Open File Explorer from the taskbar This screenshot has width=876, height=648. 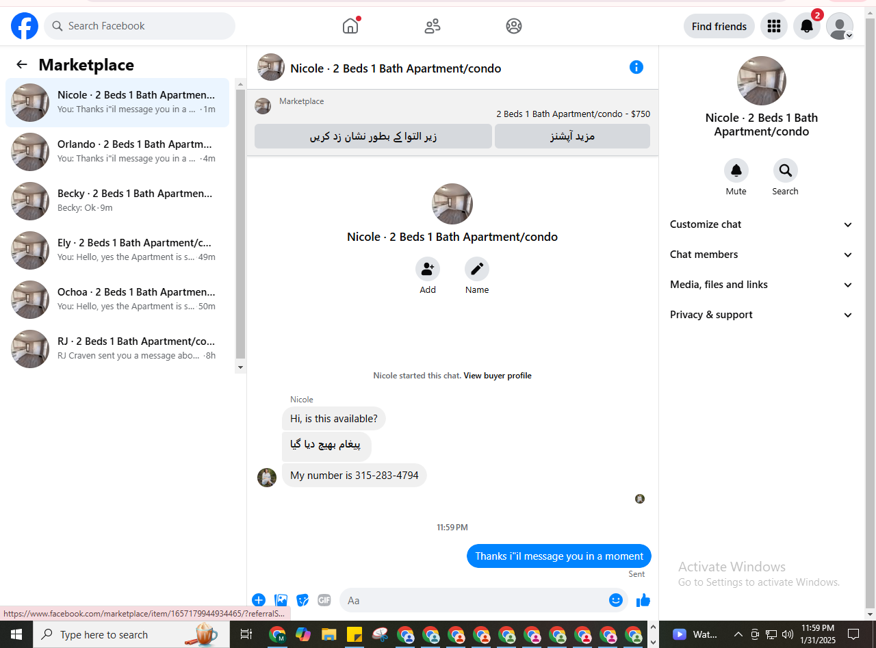(328, 634)
